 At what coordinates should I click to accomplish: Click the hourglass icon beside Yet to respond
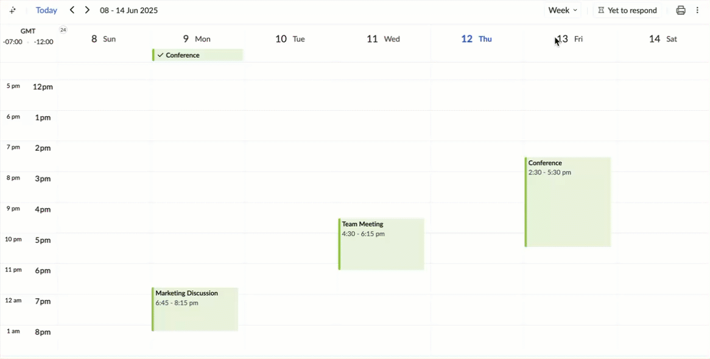601,10
